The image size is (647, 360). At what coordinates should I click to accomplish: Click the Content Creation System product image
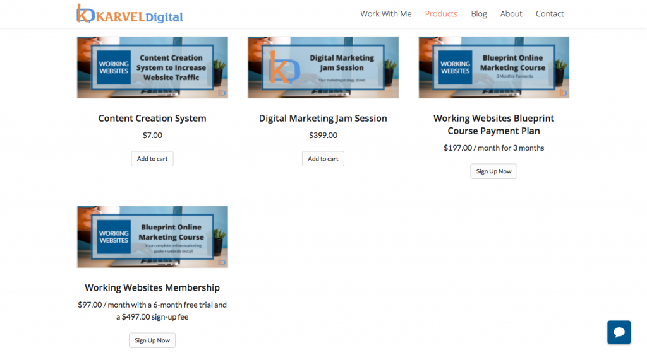click(x=152, y=67)
